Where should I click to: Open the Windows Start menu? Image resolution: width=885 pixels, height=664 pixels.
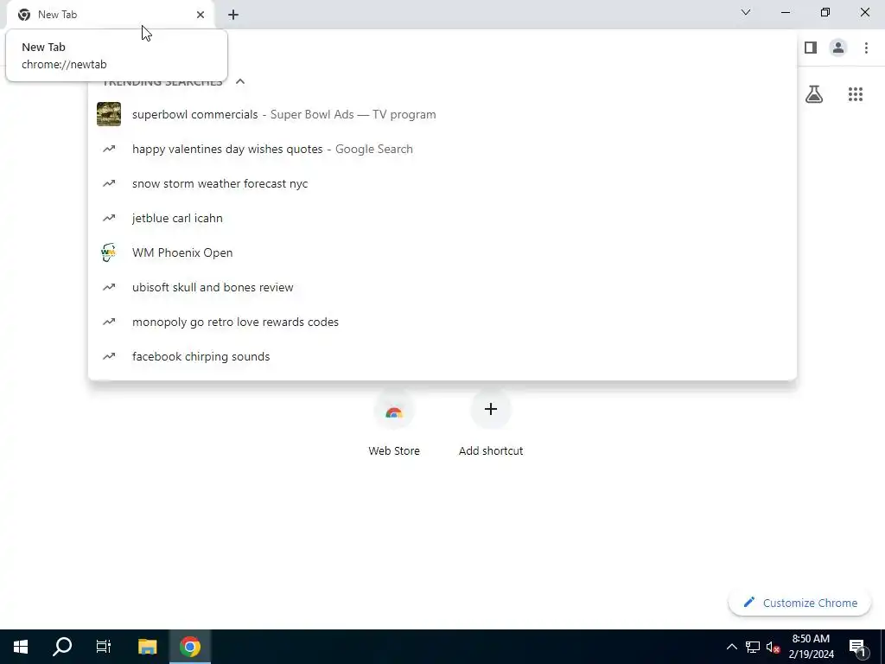tap(21, 647)
